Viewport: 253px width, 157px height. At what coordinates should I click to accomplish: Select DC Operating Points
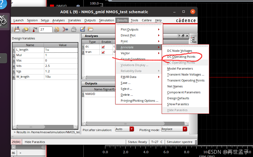pyautogui.click(x=185, y=57)
